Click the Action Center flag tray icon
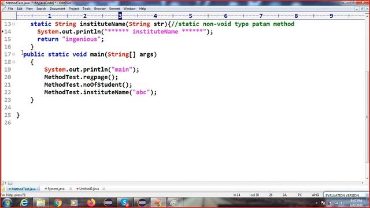This screenshot has width=370, height=208. click(x=323, y=203)
